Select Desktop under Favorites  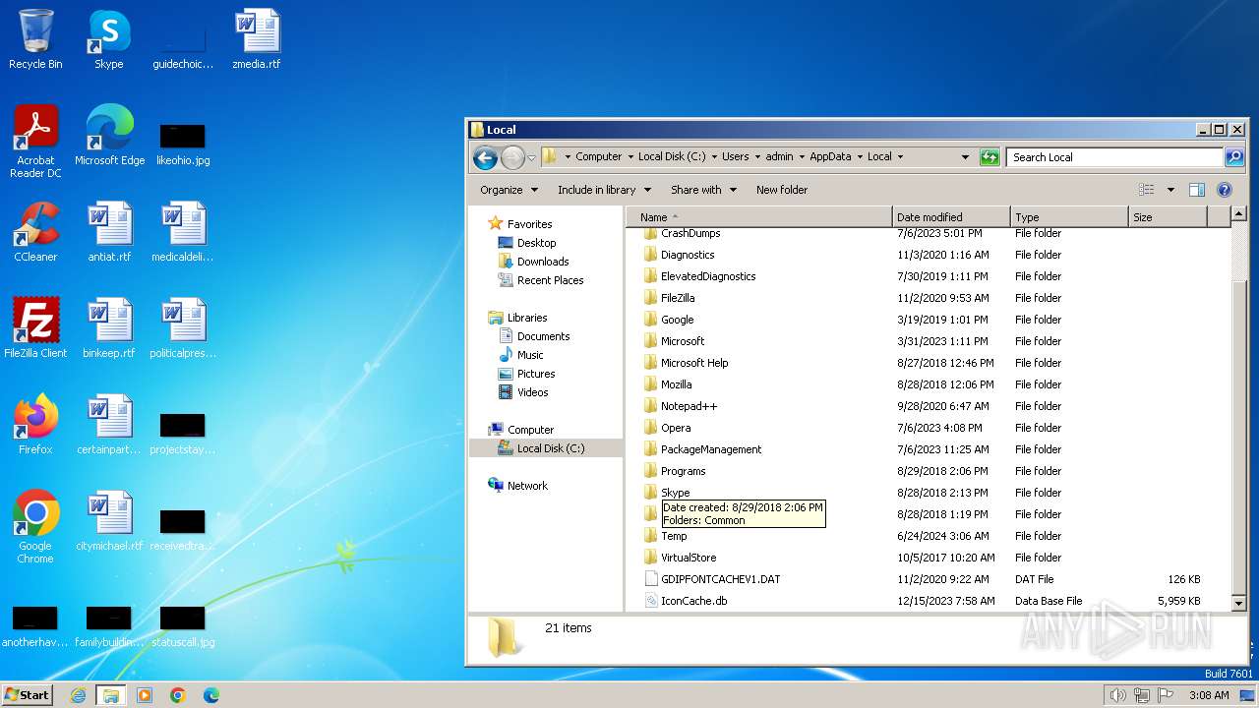tap(536, 243)
